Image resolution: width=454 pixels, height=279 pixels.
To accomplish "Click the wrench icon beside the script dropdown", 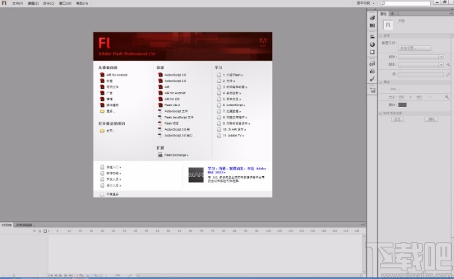I will point(448,65).
